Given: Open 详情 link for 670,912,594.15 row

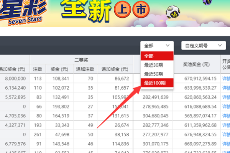Looking at the screenshot, I should click(x=226, y=79).
